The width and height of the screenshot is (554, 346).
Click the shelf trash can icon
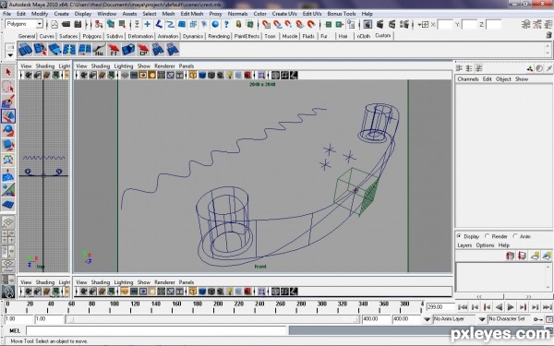548,35
